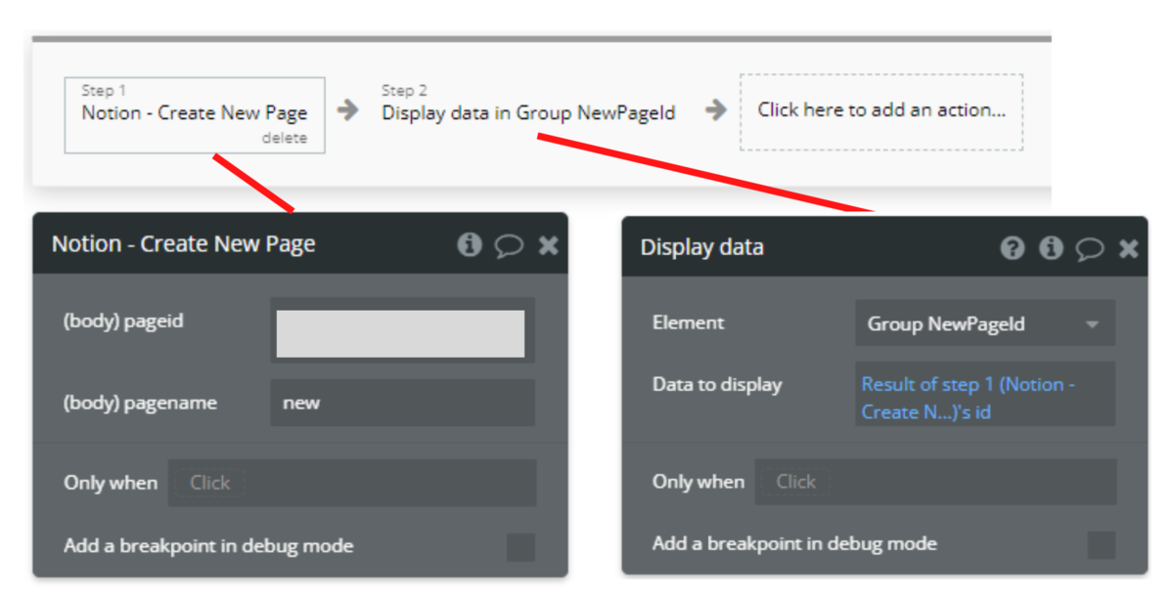Screen dimensions: 1174x600
Task: Open comment bubble in Display data panel
Action: [x=1090, y=249]
